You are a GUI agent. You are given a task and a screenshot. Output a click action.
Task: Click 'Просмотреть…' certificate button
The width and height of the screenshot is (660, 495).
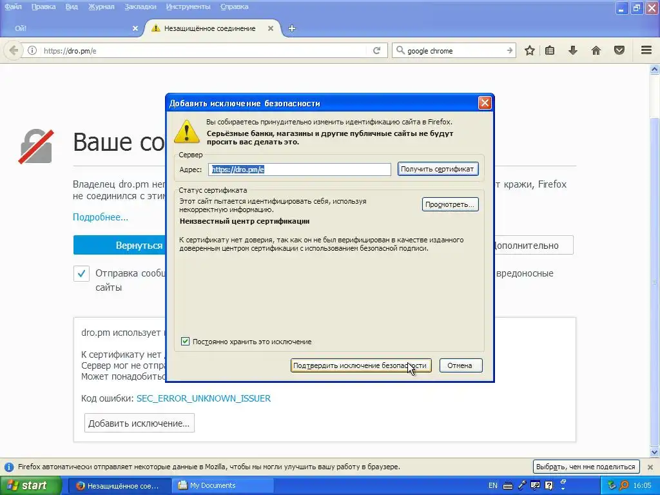[x=450, y=204]
